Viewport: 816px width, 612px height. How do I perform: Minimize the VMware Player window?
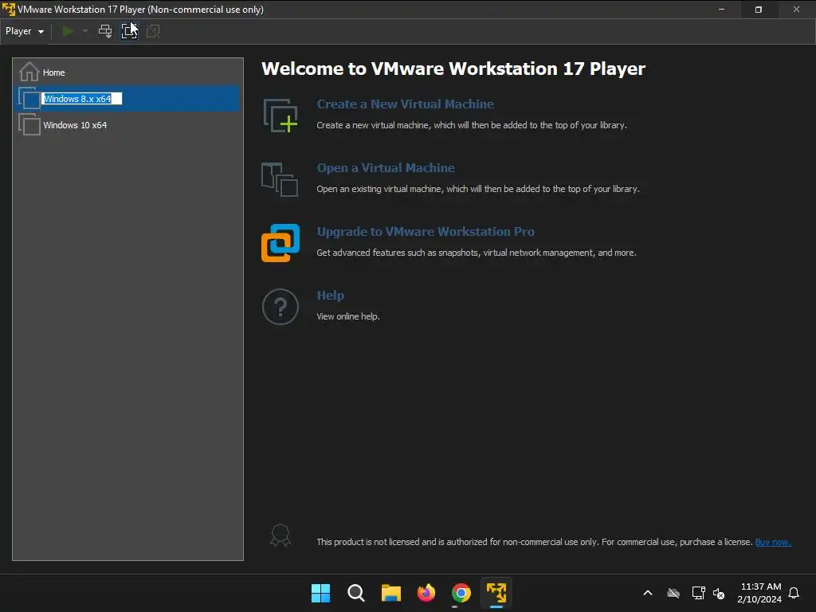pos(721,10)
